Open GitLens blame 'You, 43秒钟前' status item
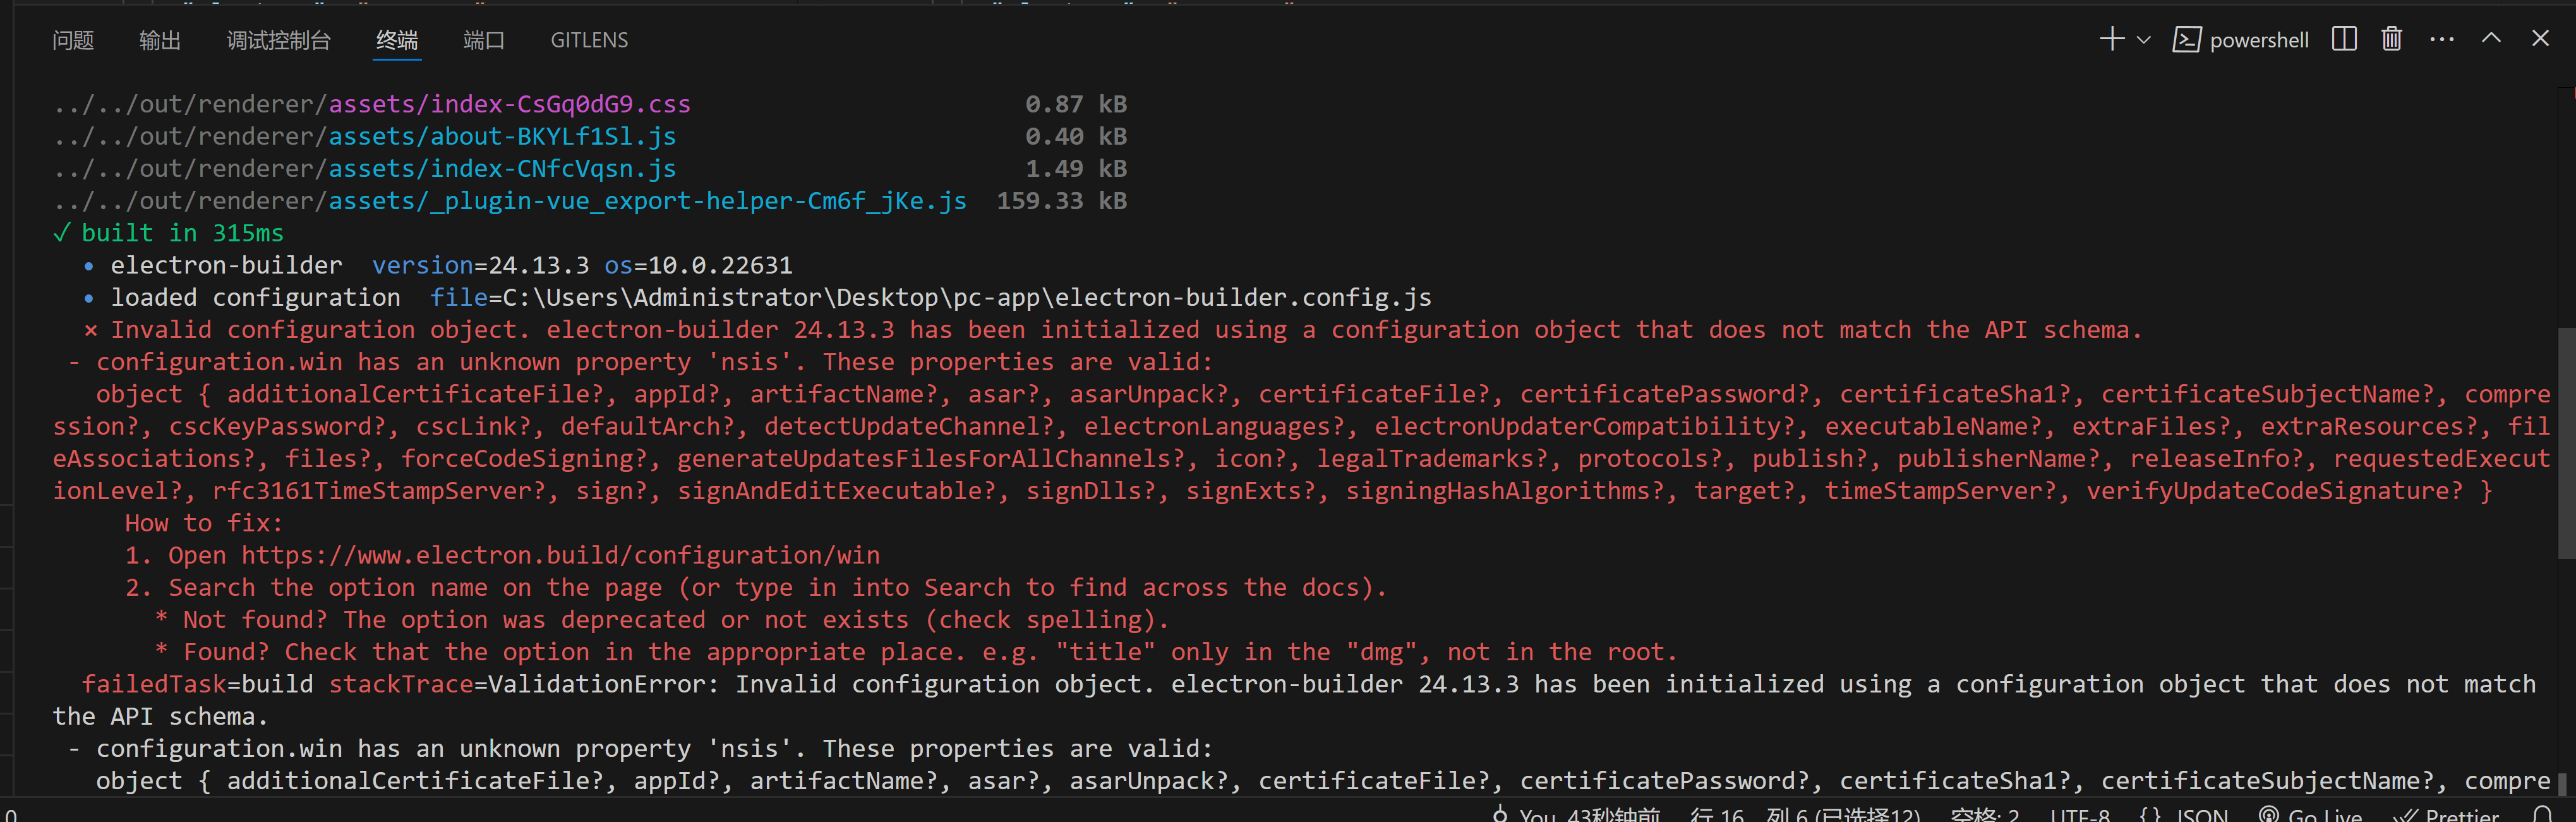This screenshot has width=2576, height=822. [1576, 815]
